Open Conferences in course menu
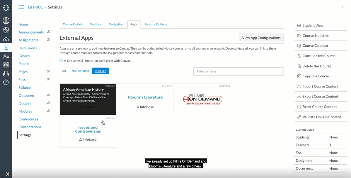 (x=28, y=119)
